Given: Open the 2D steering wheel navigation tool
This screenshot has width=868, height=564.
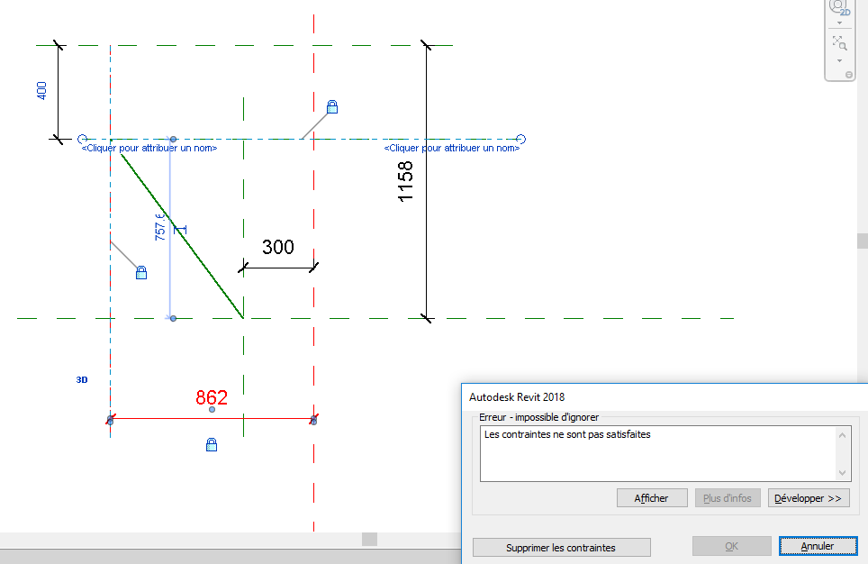Looking at the screenshot, I should (838, 7).
